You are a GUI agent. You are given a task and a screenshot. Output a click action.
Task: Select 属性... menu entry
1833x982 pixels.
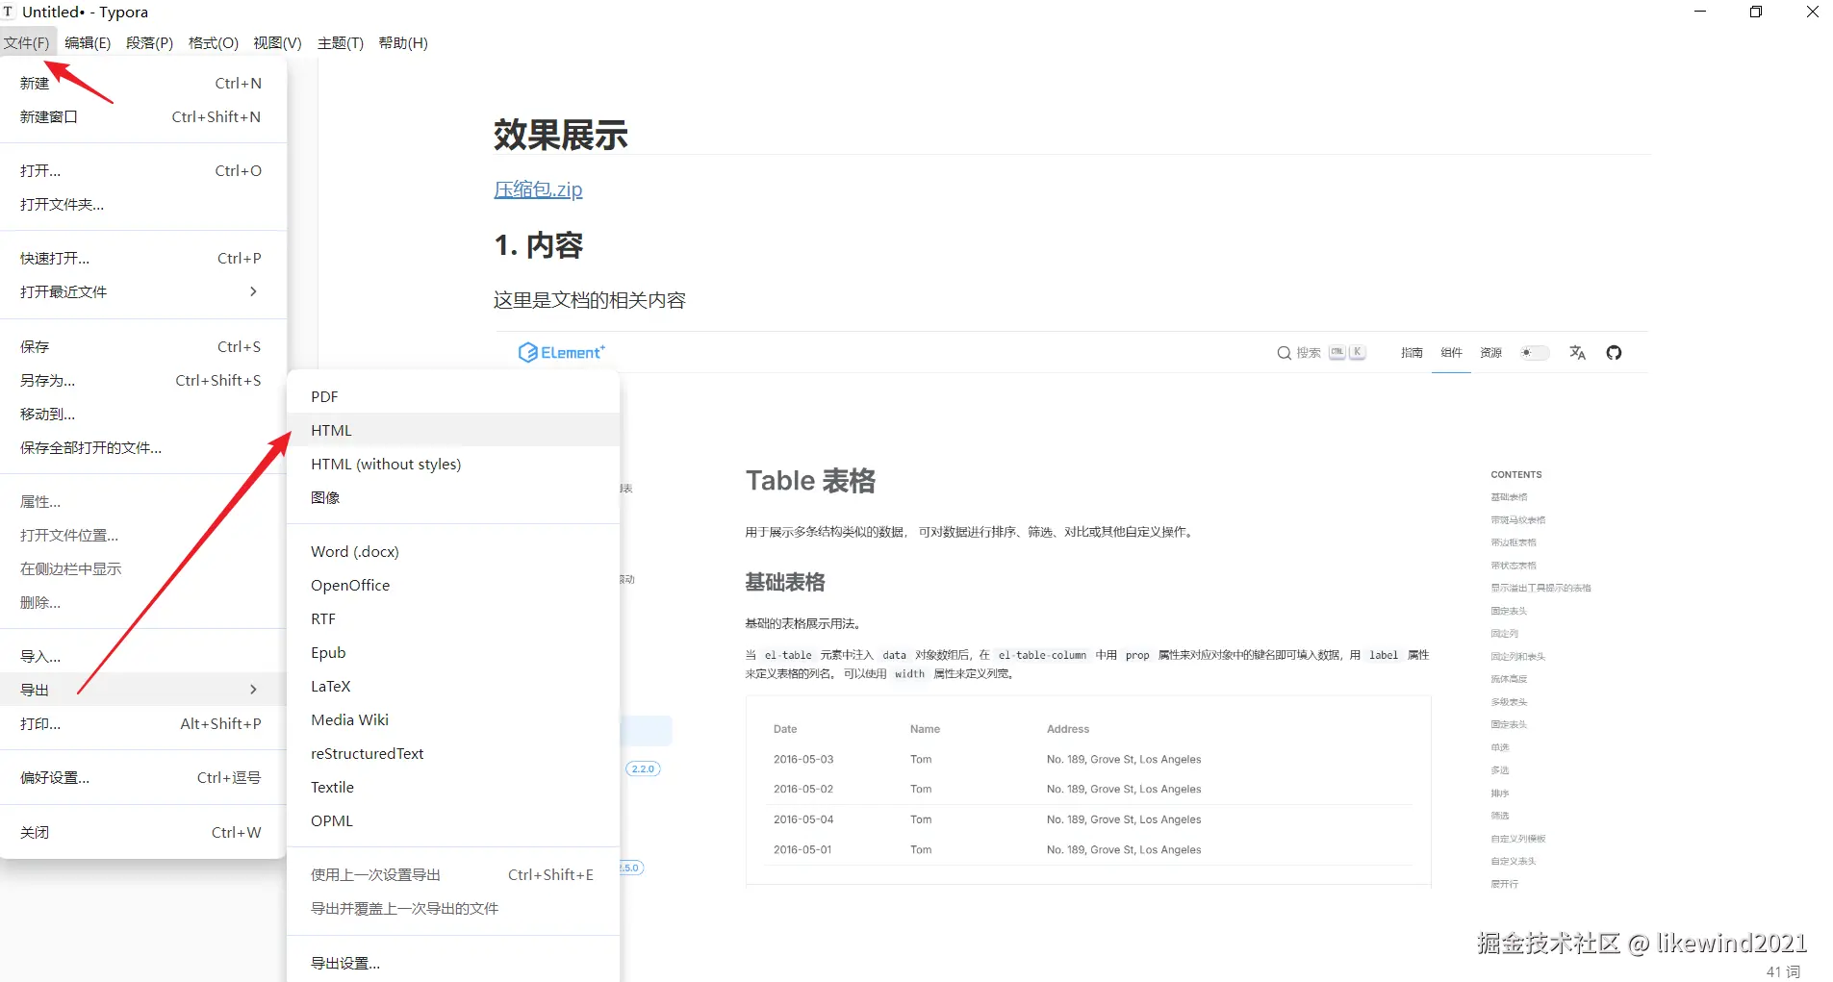[x=142, y=502]
